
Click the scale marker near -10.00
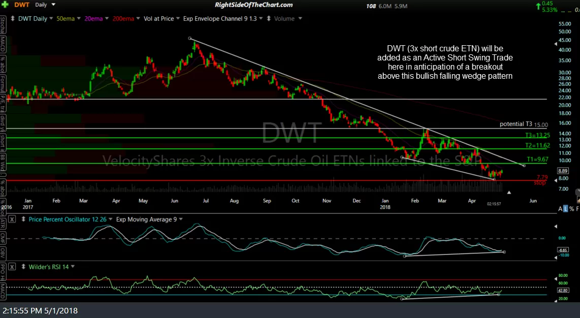(556, 258)
